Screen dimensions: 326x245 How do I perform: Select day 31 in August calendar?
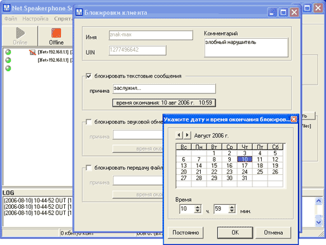[245, 178]
